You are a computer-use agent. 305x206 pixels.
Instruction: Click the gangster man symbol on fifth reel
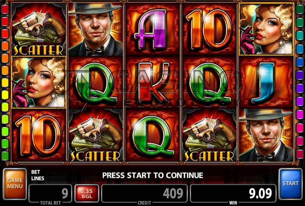(266, 135)
